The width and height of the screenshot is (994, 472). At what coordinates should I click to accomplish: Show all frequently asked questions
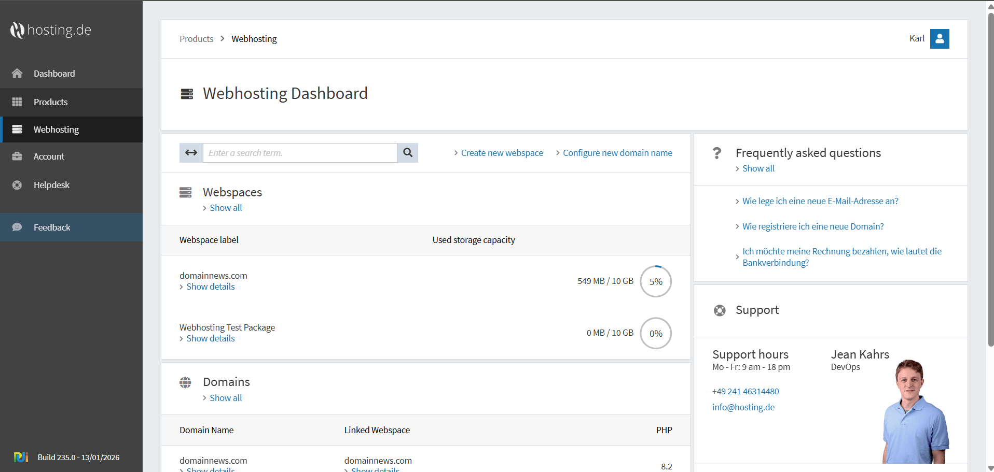point(758,168)
